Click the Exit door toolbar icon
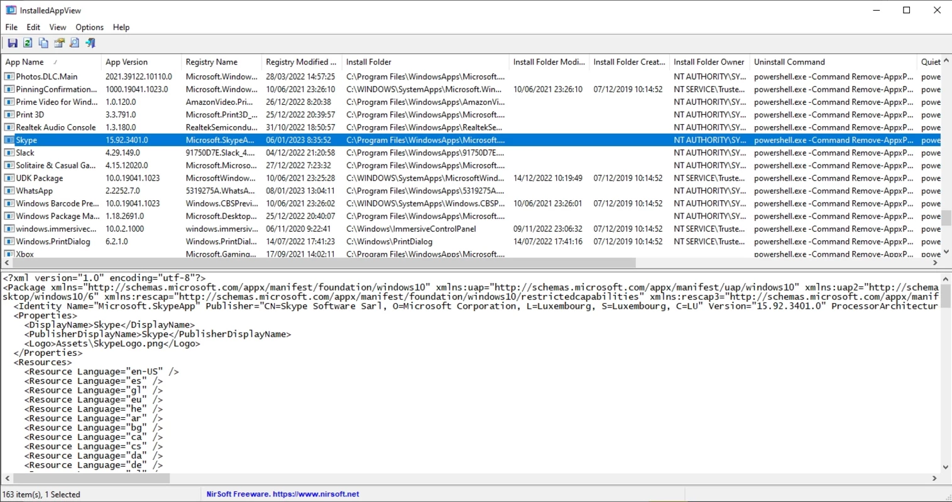Screen dimensions: 952x502 (90, 43)
